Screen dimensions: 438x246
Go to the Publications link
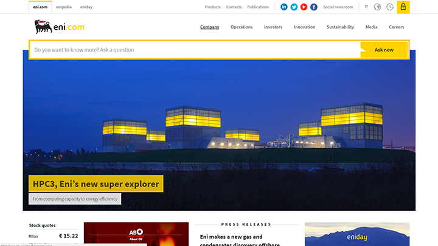point(258,7)
